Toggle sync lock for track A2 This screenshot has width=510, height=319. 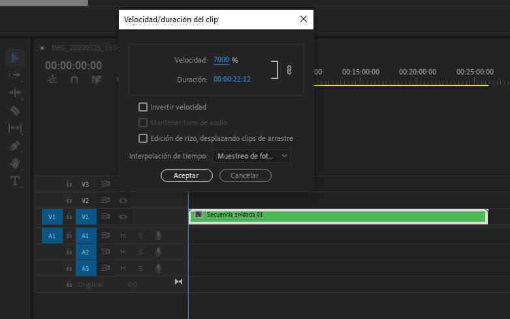click(105, 252)
